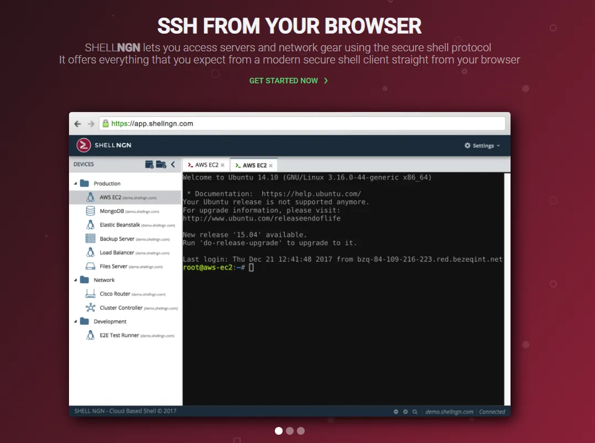595x443 pixels.
Task: Click the Backup Server rack icon
Action: tap(91, 238)
